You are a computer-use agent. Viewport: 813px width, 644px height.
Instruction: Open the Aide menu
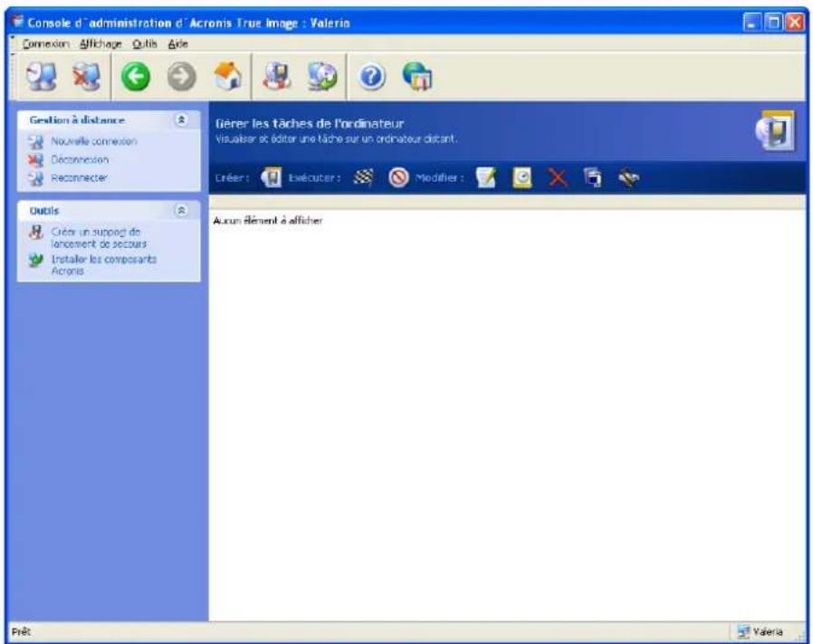coord(177,44)
